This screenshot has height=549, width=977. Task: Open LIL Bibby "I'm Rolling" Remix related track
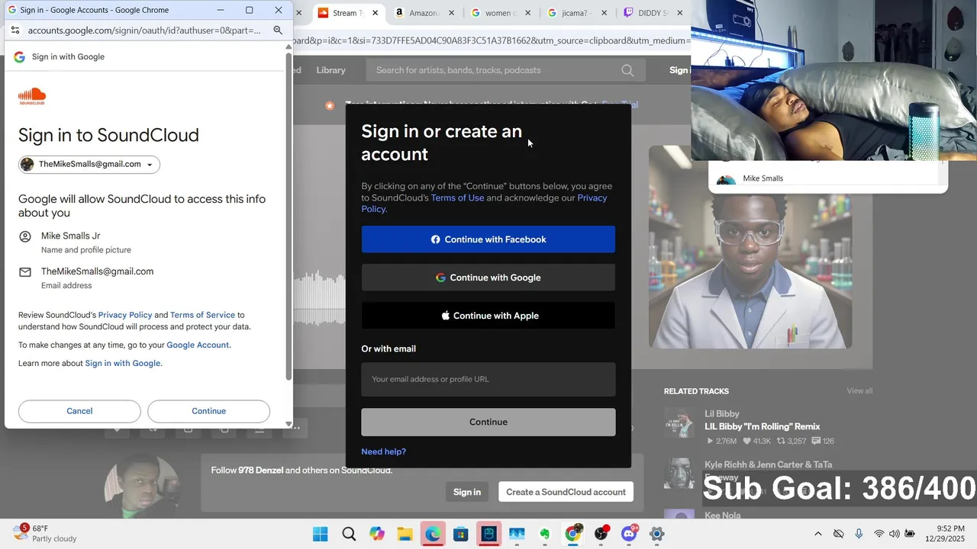[x=762, y=427]
